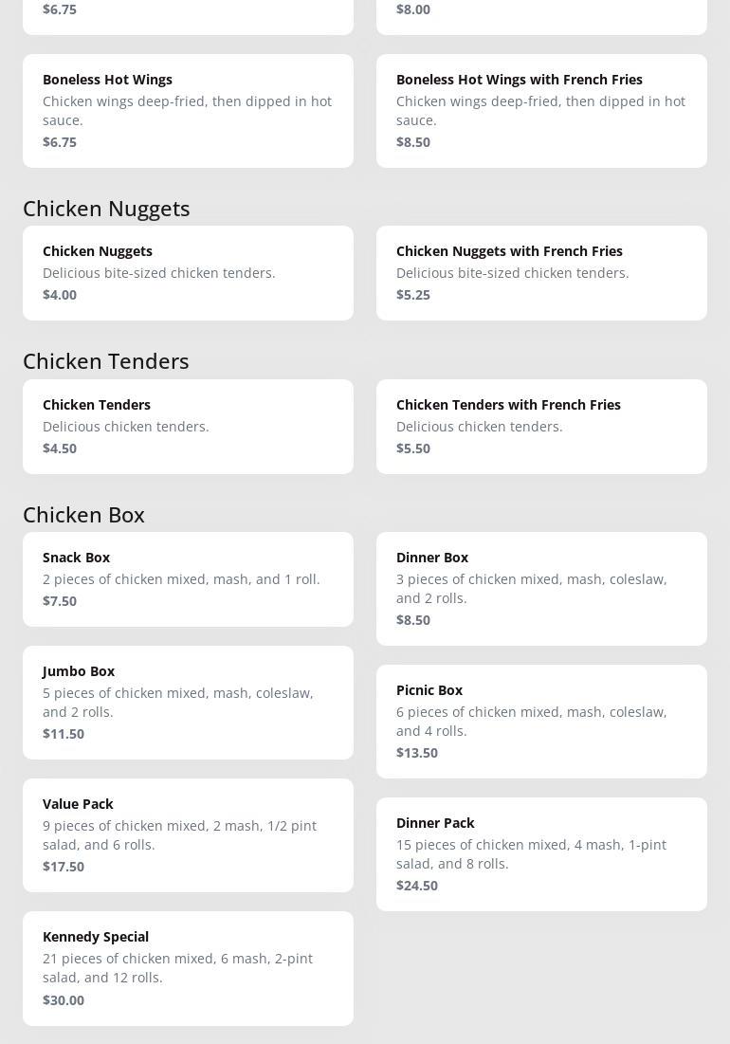Select the Picnic Box card
The height and width of the screenshot is (1044, 730).
click(541, 722)
